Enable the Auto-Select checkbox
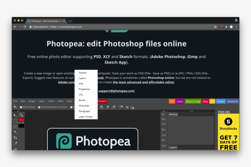This screenshot has width=251, height=167. [x=21, y=107]
